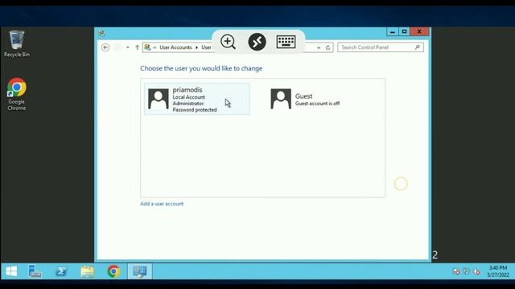Click the 'Password protected' text under priamodis
Screen dimensions: 515x289
pos(195,110)
